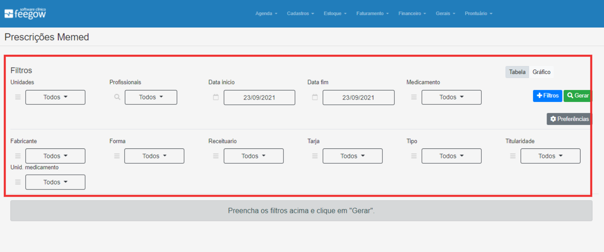Click search icon beside Profissionais dropdown
This screenshot has width=604, height=252.
point(117,97)
